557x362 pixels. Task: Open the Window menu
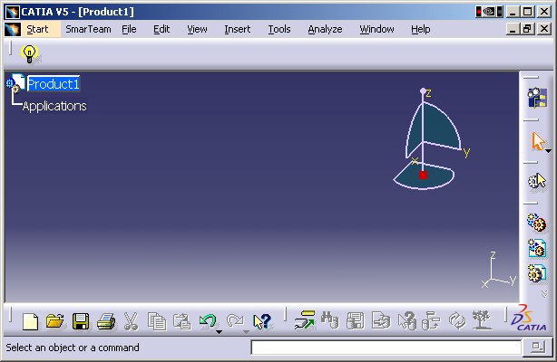coord(376,29)
